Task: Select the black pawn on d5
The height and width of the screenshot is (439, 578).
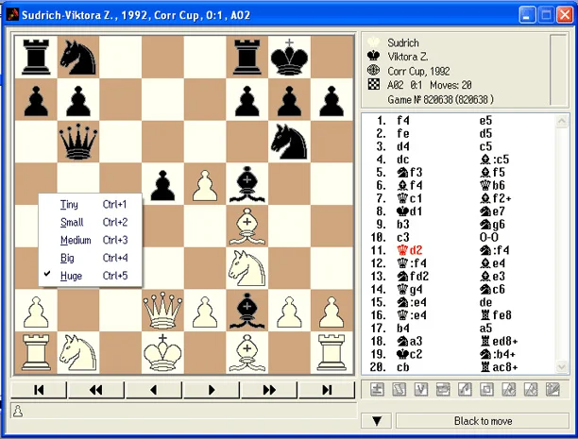Action: coord(162,185)
